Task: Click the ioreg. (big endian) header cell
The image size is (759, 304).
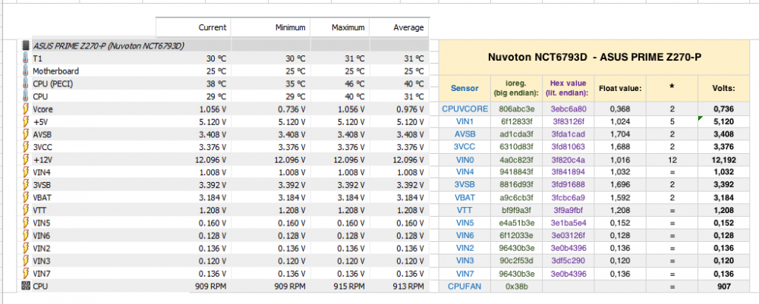Action: coord(516,89)
